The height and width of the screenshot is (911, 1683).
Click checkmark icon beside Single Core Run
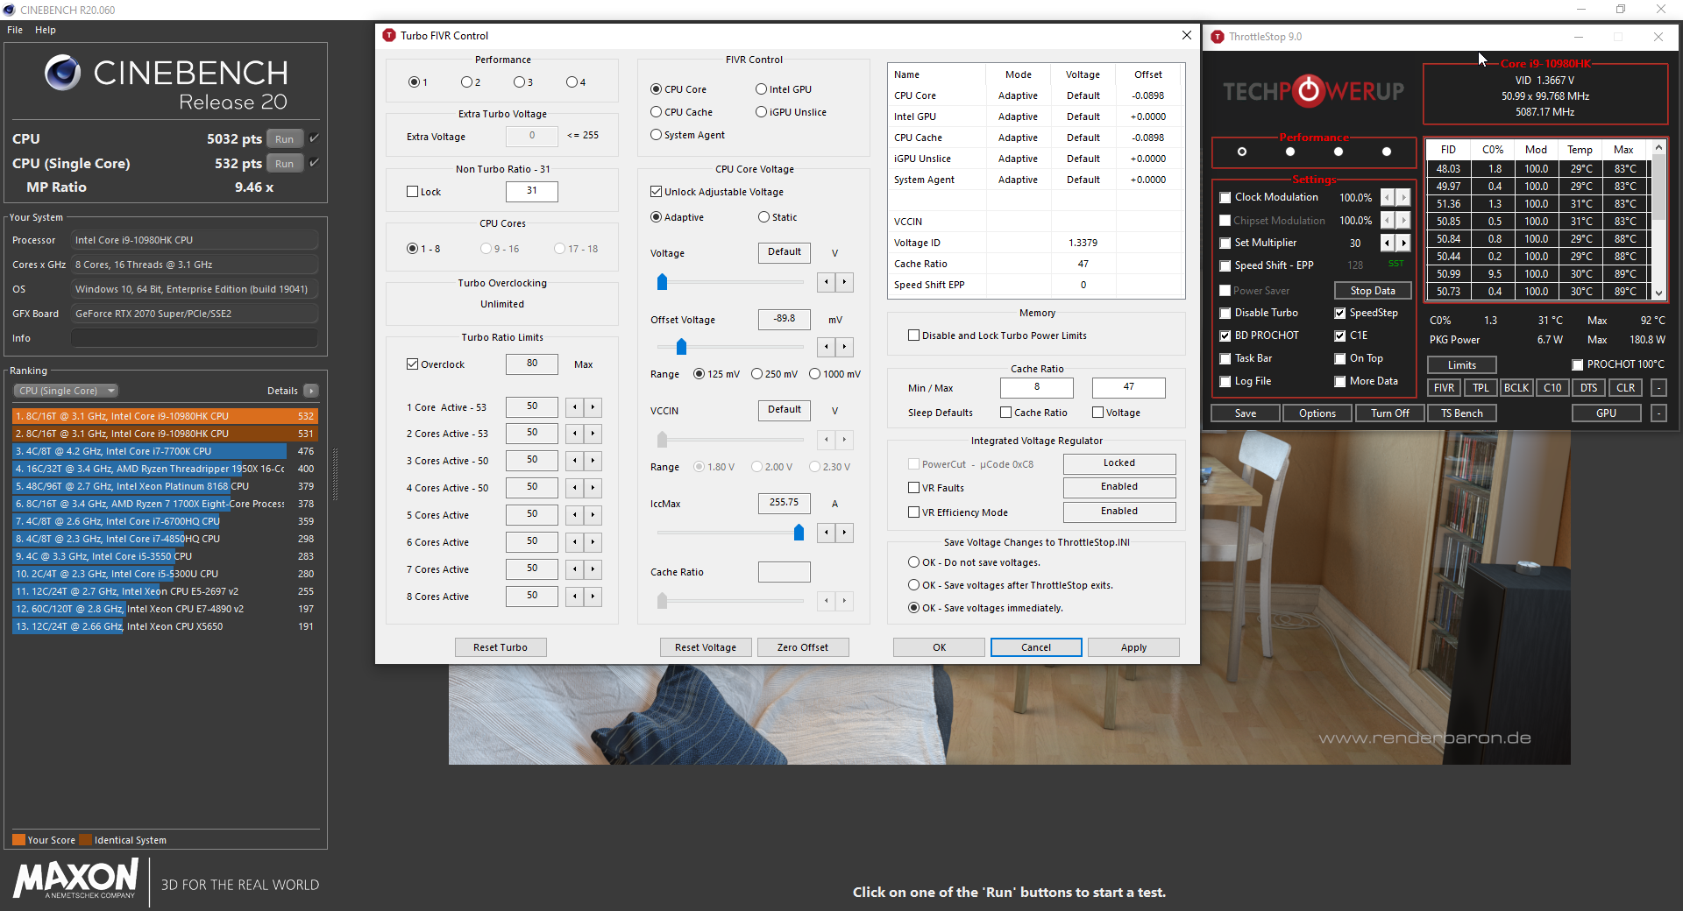314,163
